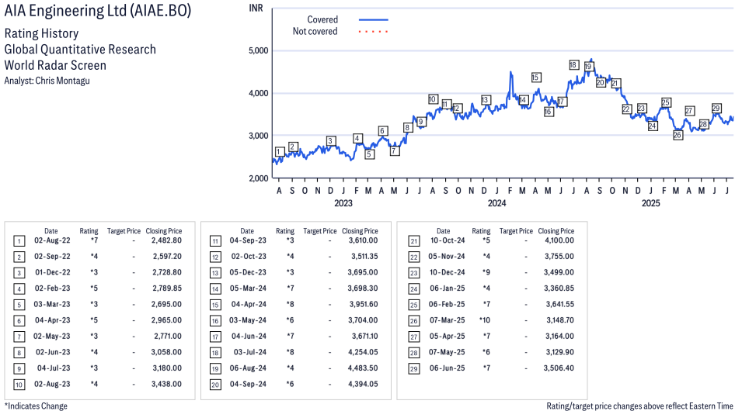
Task: Click closing price 4,483.50
Action: tap(363, 368)
